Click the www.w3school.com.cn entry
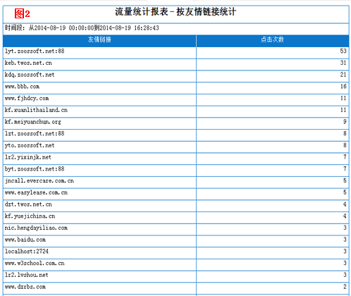This screenshot has width=351, height=296. (x=35, y=264)
